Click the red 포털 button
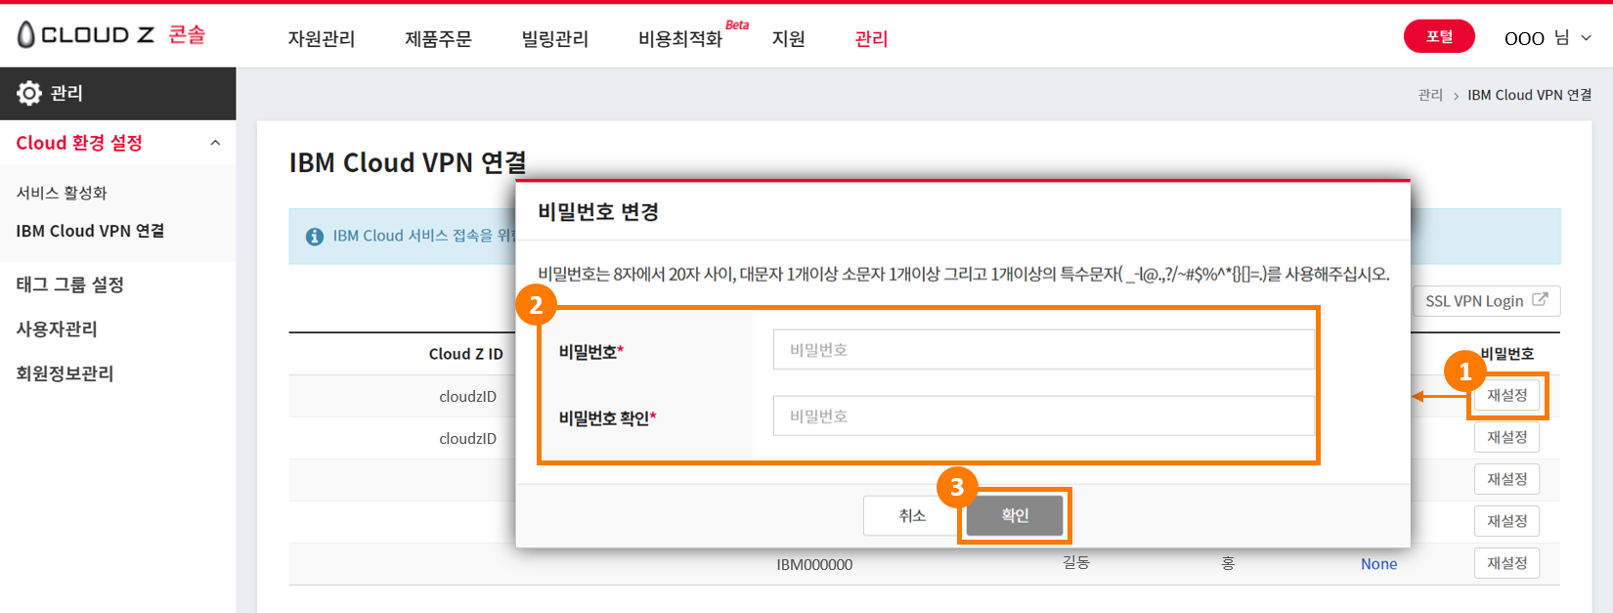1613x613 pixels. point(1439,36)
